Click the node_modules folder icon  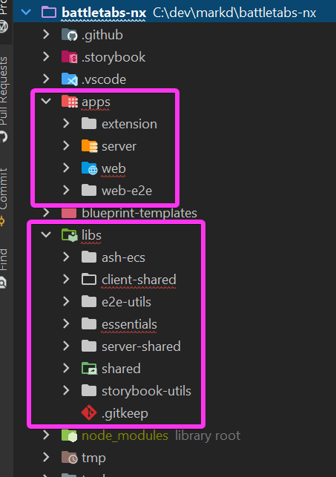point(69,435)
